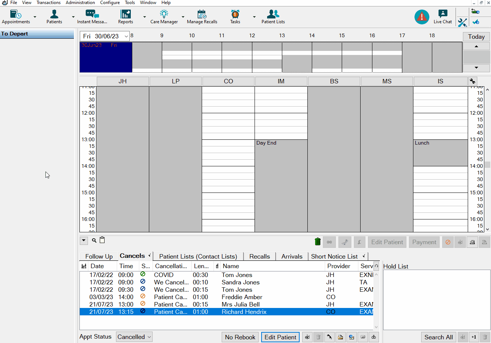Open the wrench and screwdriver tools icon
491x343 pixels.
coord(462,22)
